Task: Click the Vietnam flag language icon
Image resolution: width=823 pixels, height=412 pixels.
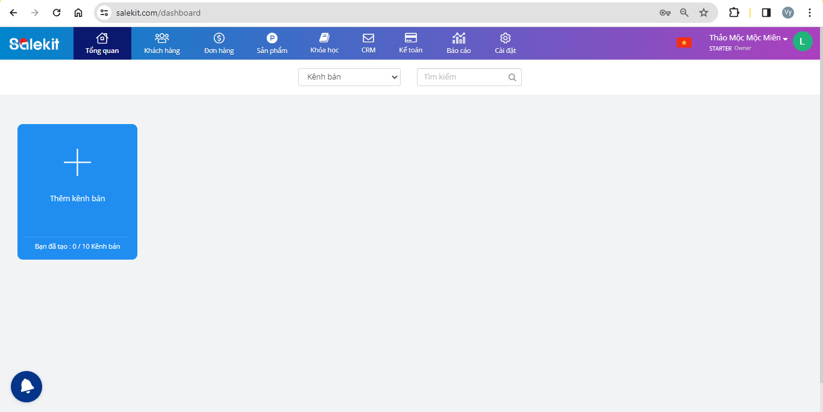Action: pyautogui.click(x=684, y=43)
